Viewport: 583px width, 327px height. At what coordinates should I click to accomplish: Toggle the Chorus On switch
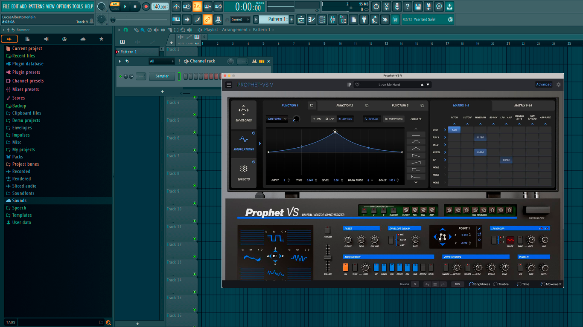pos(520,267)
